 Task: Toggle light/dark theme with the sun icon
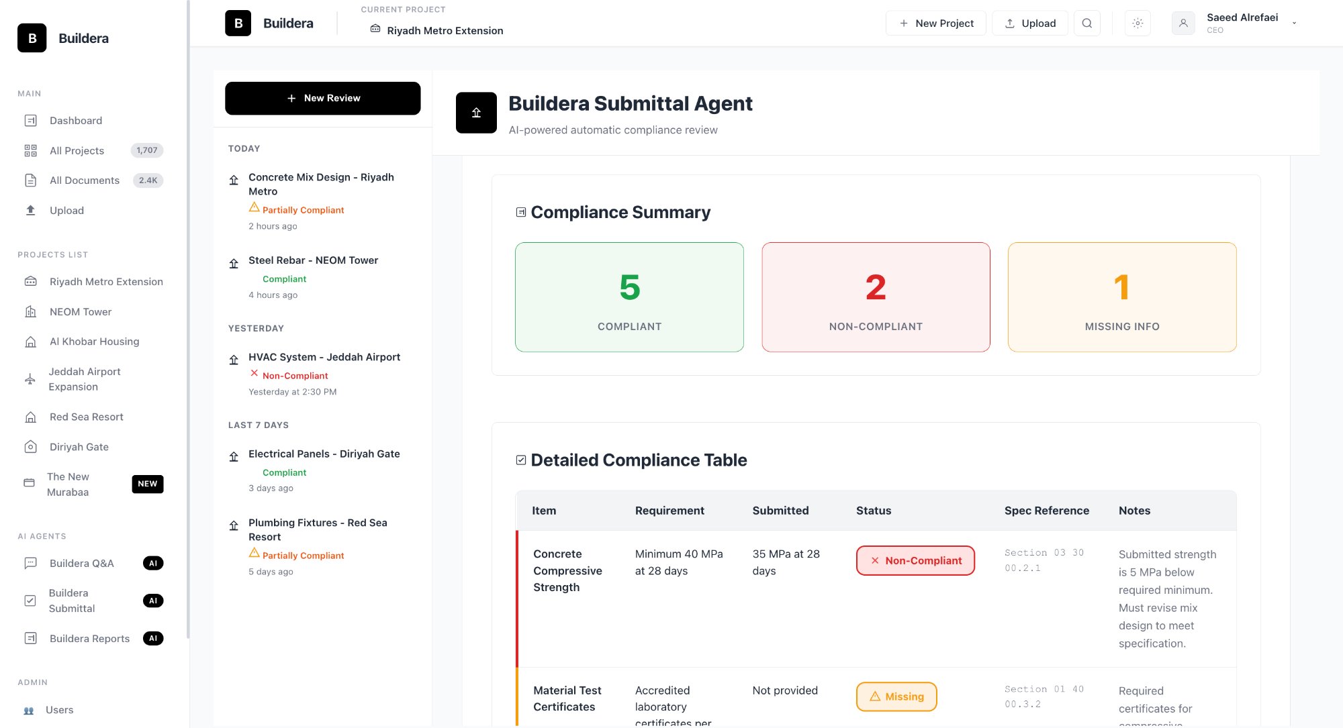coord(1138,23)
